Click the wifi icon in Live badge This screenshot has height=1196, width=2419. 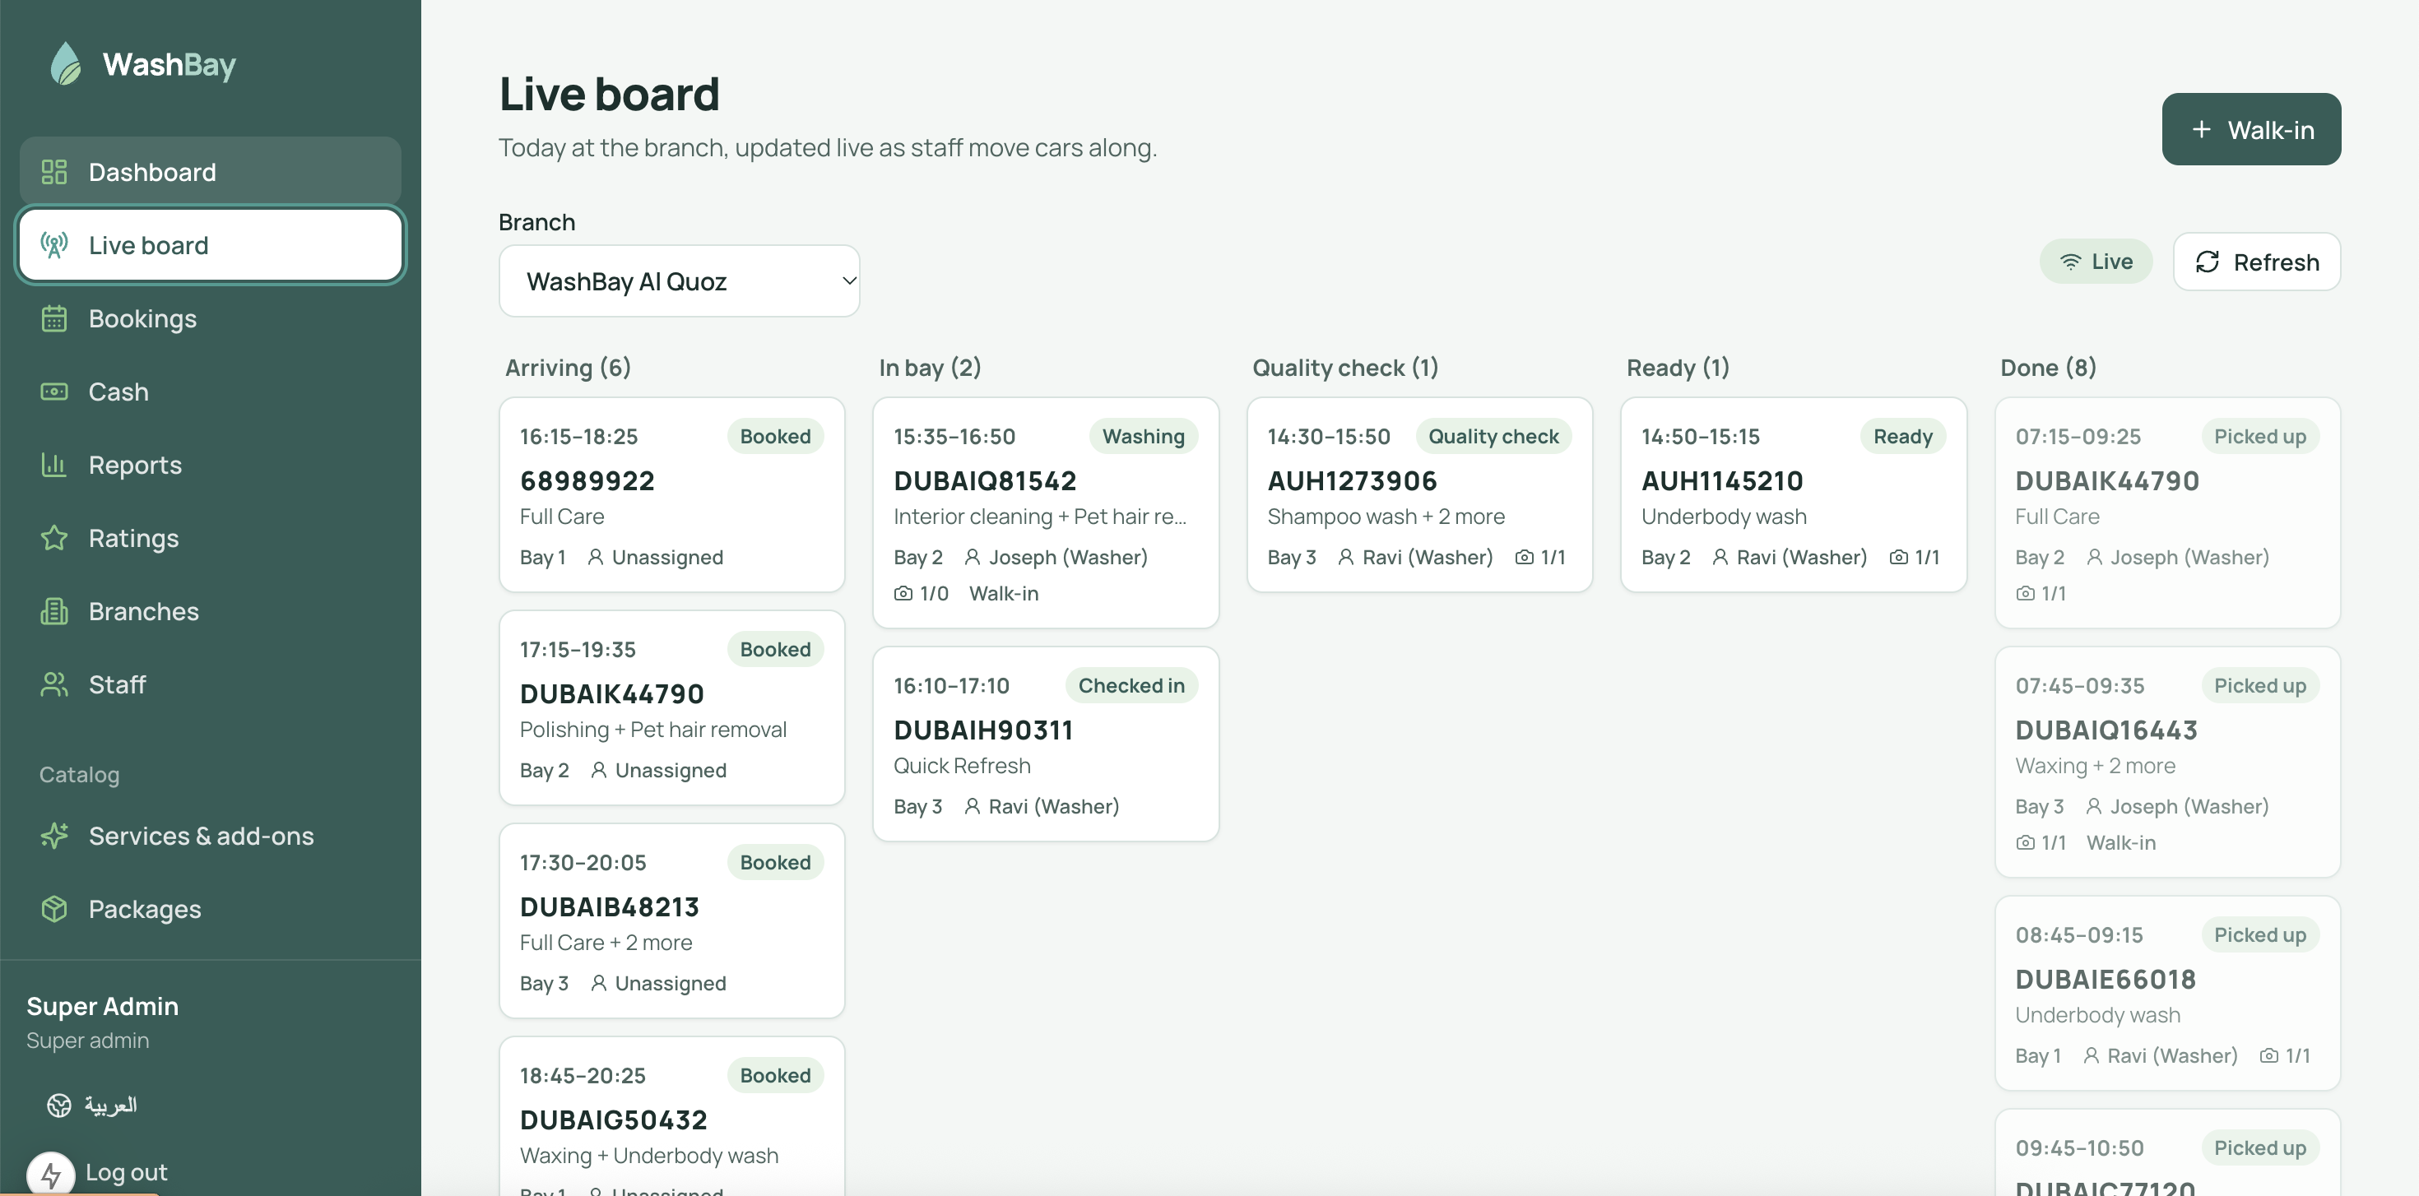pyautogui.click(x=2069, y=262)
